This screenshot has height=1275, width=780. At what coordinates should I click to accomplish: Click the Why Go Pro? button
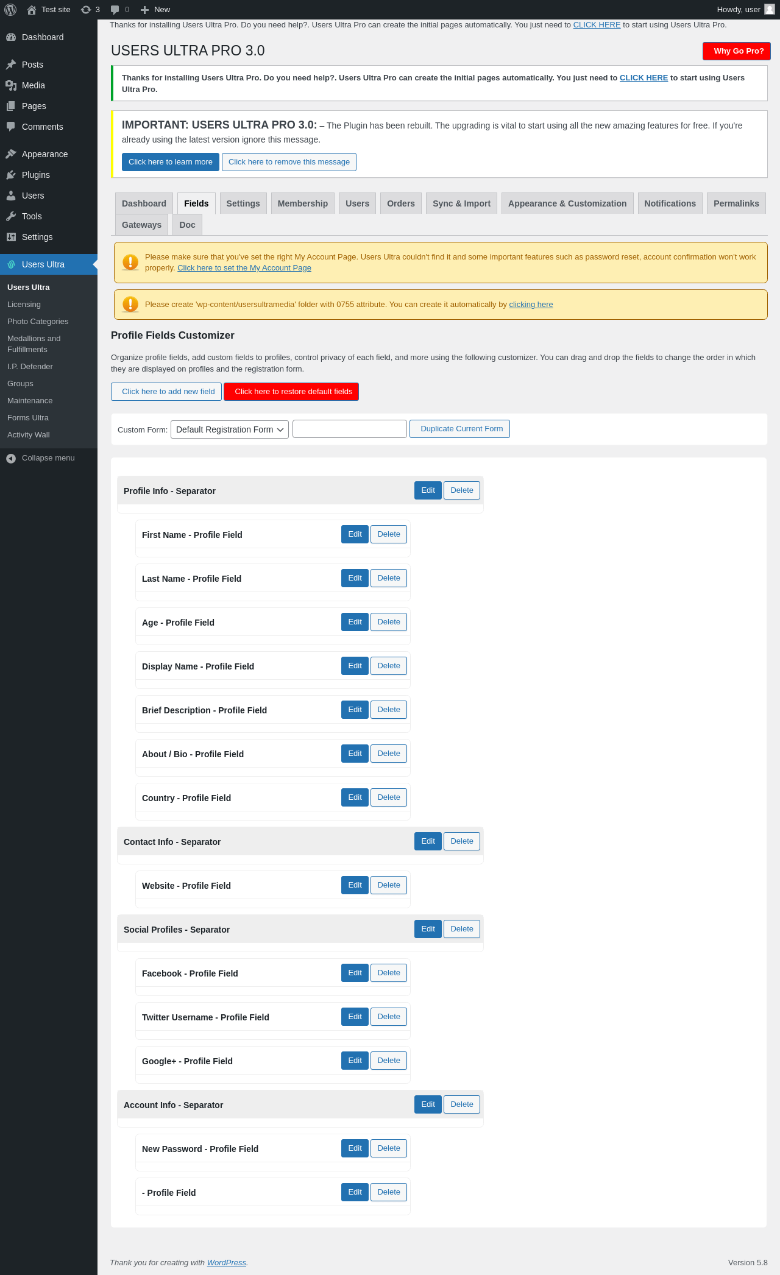(x=737, y=51)
